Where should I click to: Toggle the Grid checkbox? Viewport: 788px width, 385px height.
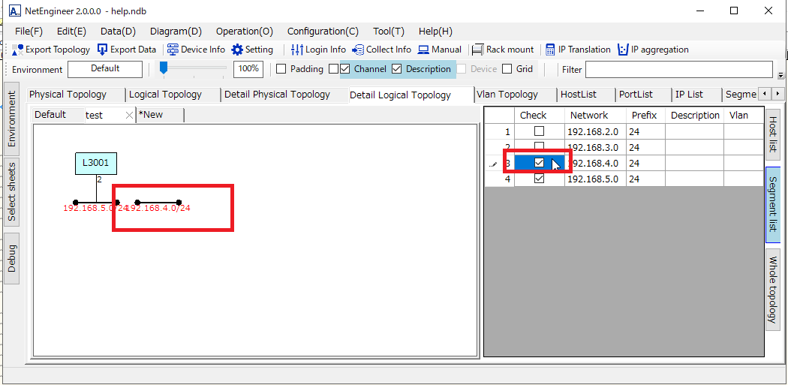507,69
